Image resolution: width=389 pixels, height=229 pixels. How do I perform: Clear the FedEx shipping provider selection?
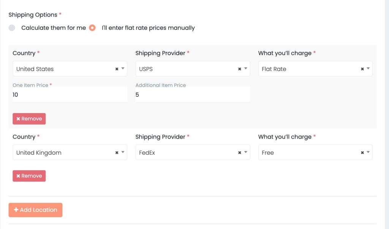point(240,152)
